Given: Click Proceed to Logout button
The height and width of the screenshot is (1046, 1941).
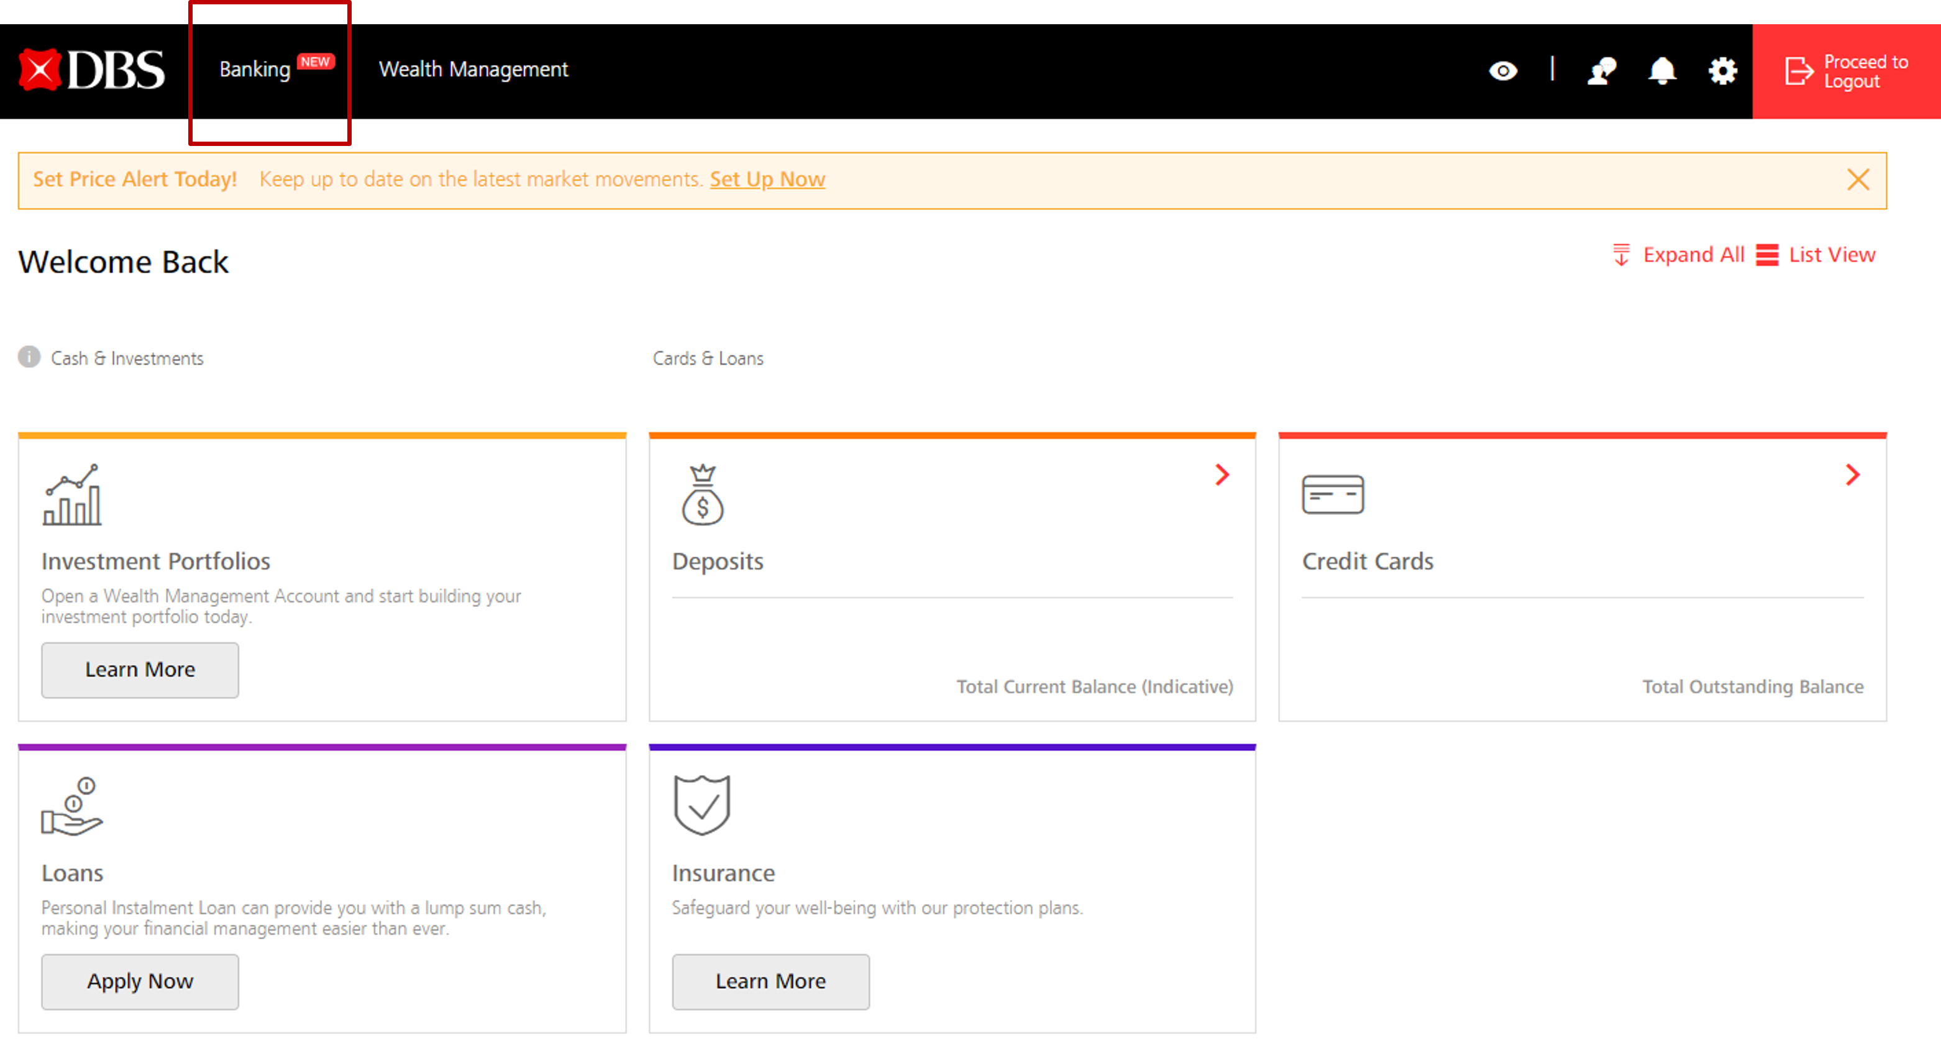Looking at the screenshot, I should click(x=1846, y=71).
